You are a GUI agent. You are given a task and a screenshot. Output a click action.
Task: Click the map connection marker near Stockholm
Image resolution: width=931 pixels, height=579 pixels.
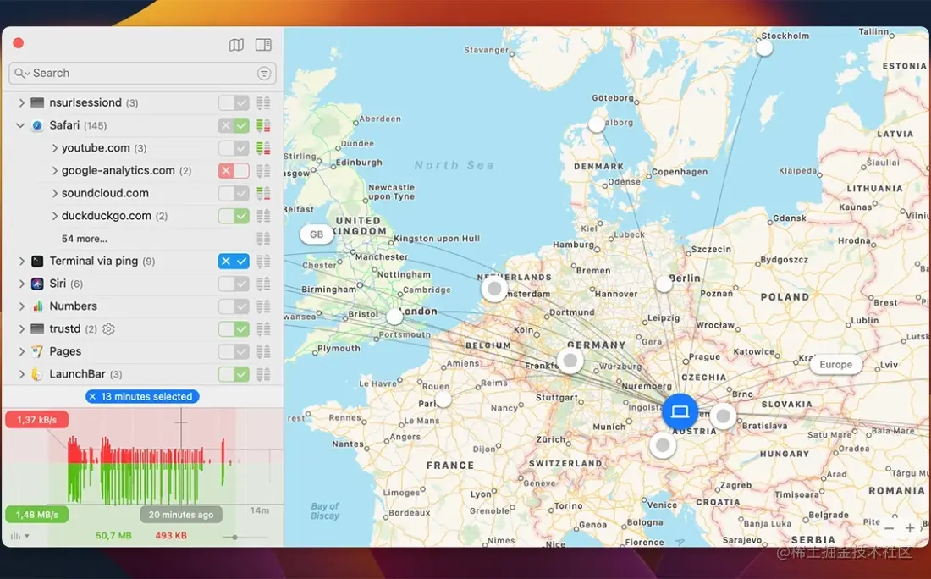[x=764, y=48]
